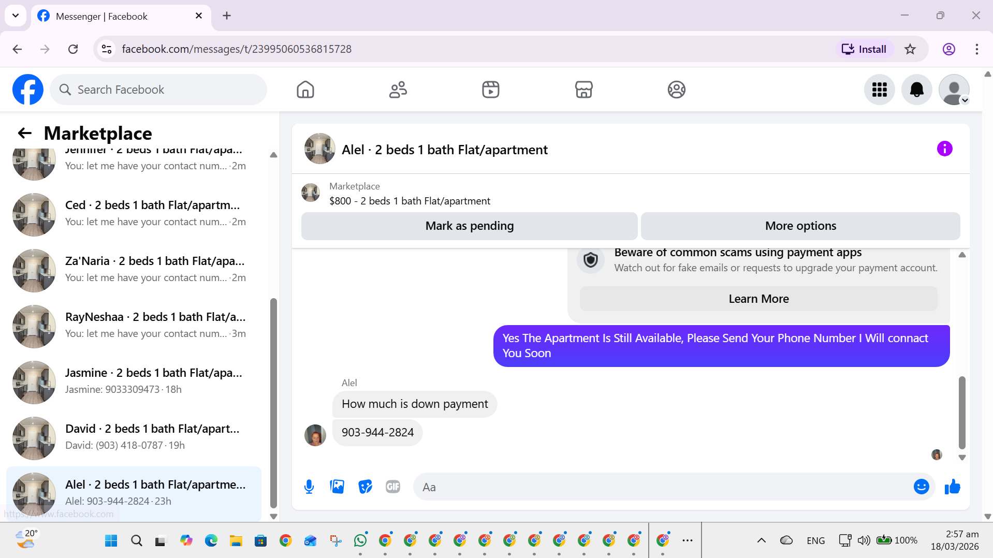
Task: Open a new browser tab
Action: 227,16
